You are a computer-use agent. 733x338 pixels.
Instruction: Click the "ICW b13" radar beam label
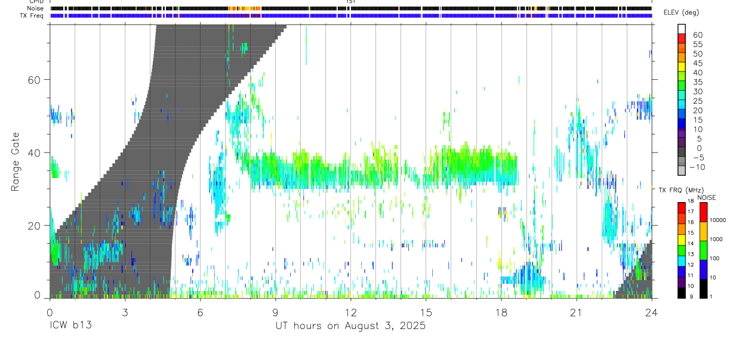point(70,326)
